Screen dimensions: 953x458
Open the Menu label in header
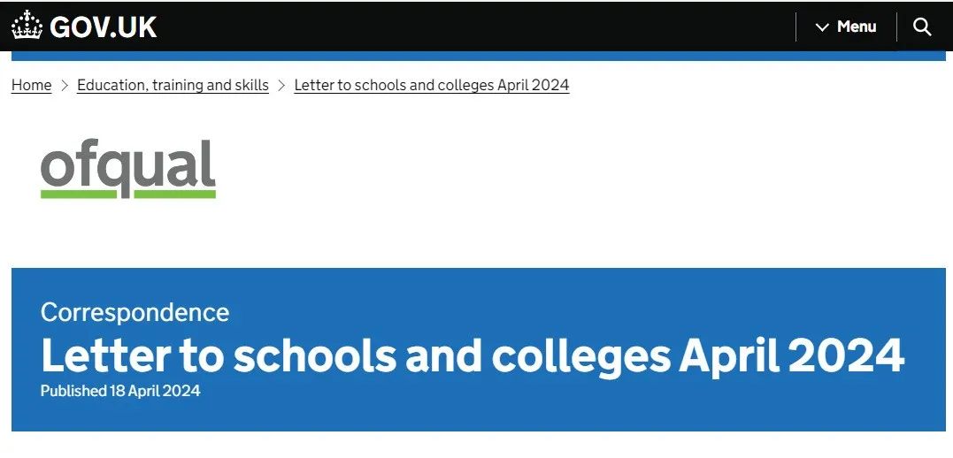click(857, 27)
